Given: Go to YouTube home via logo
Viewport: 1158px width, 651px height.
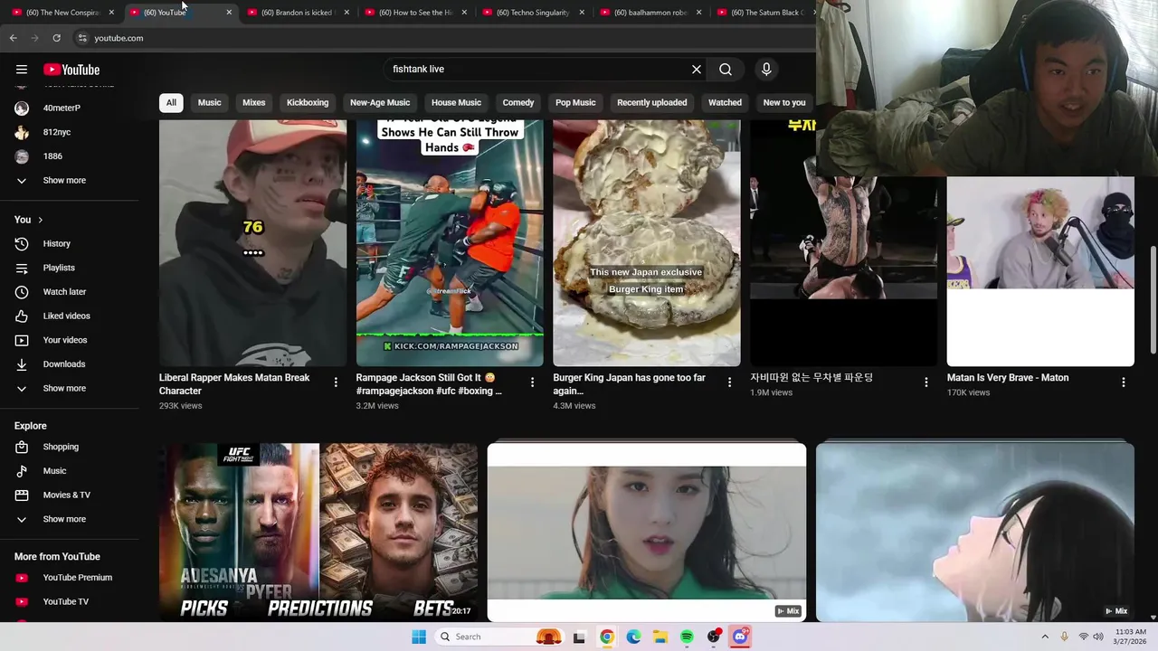Looking at the screenshot, I should [x=71, y=70].
